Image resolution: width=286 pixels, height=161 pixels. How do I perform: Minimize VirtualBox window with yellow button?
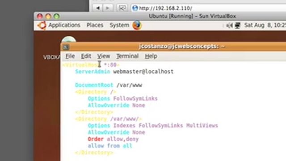point(48,16)
